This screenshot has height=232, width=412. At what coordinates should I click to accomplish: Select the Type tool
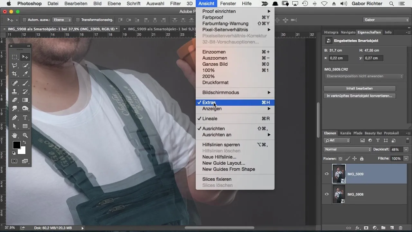coord(25,118)
